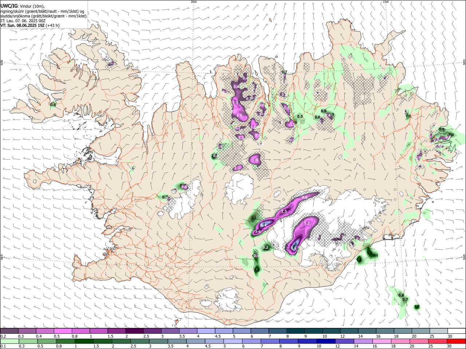Screen dimensions: 466x349
Task: Click the '20W' longitude label
Action: click(x=194, y=2)
